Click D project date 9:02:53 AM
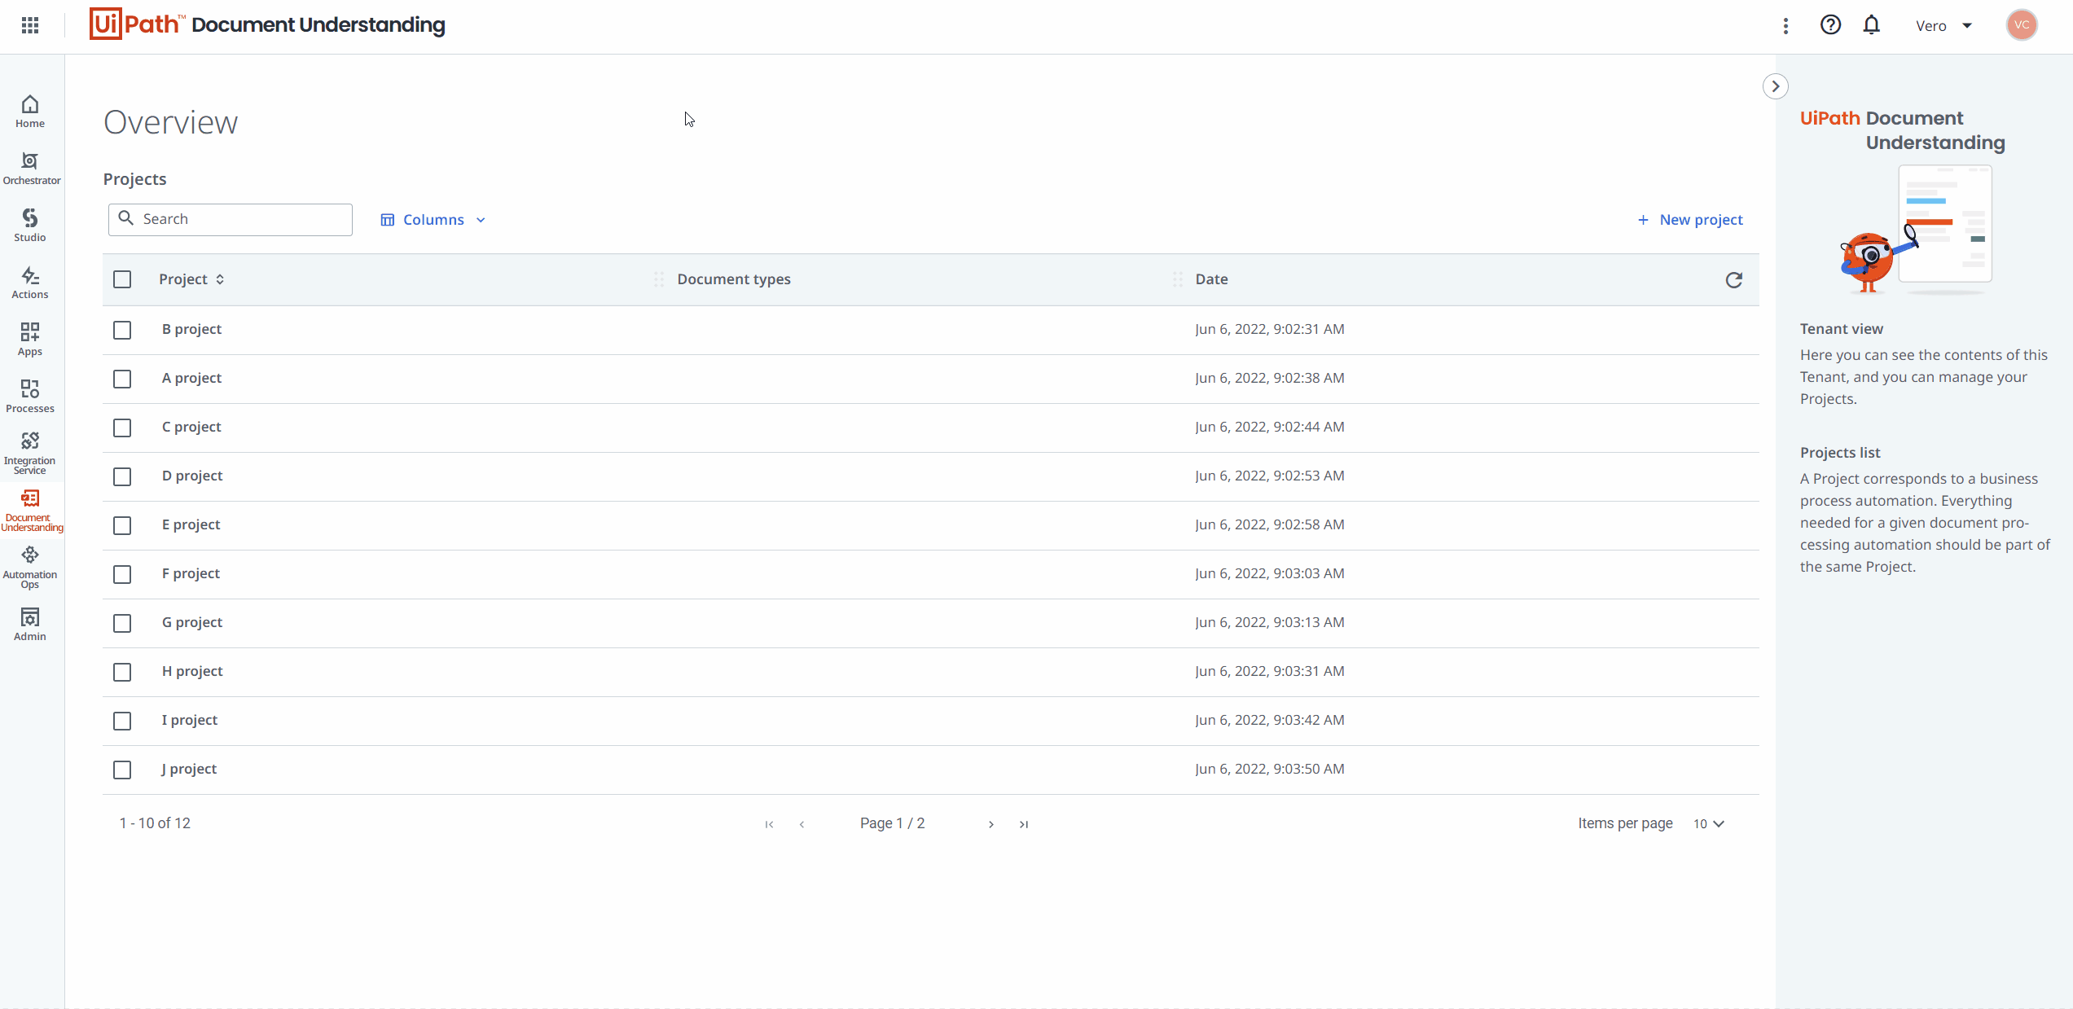The height and width of the screenshot is (1009, 2073). [x=1270, y=476]
